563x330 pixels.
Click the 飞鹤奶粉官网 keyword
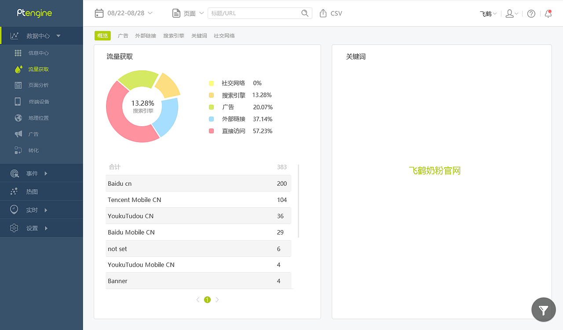pos(435,171)
